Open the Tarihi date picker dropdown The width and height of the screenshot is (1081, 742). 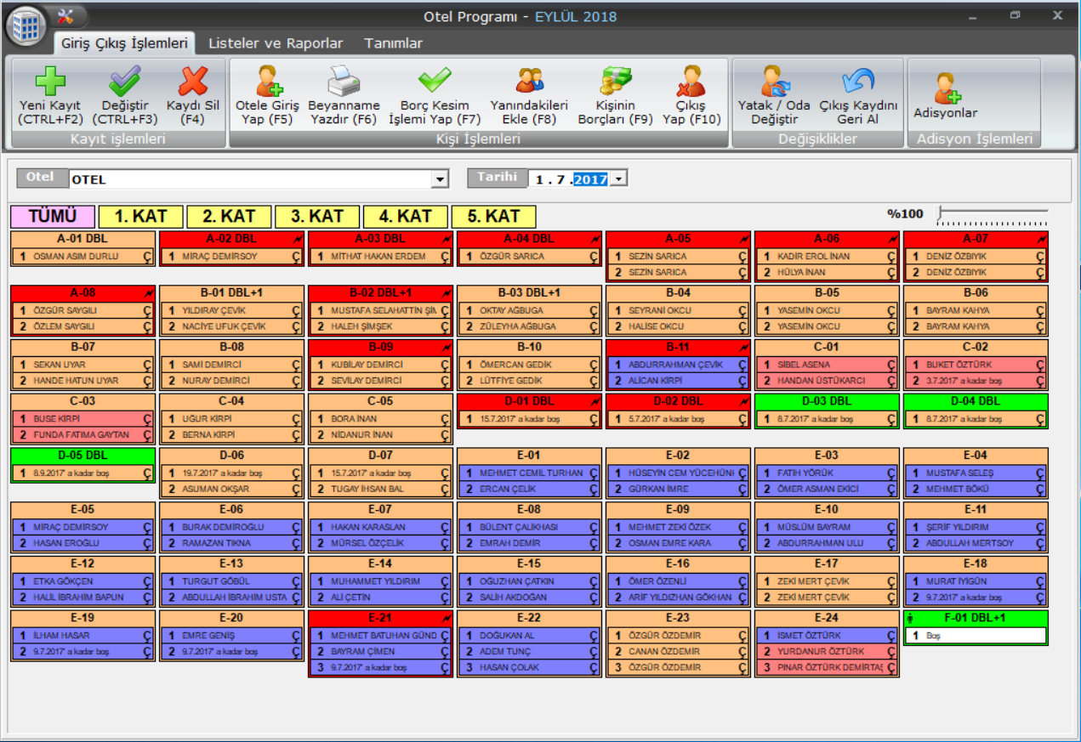coord(619,179)
